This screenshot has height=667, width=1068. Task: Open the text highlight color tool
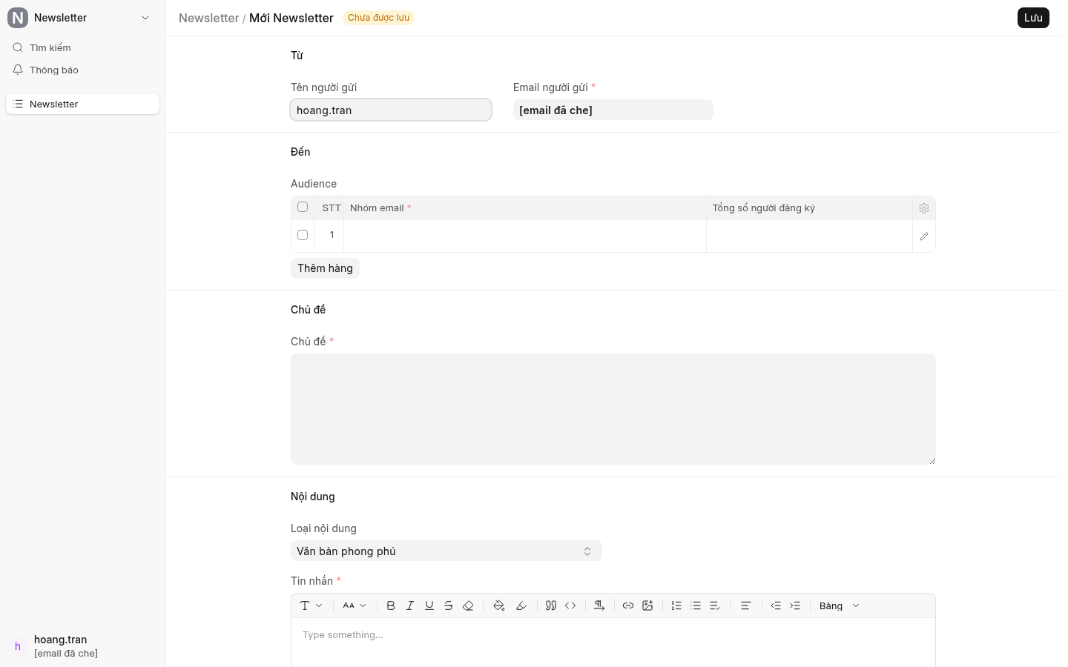coord(521,605)
